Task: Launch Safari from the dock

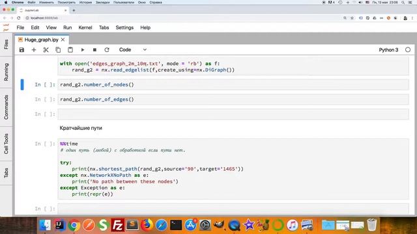Action: pyautogui.click(x=161, y=226)
